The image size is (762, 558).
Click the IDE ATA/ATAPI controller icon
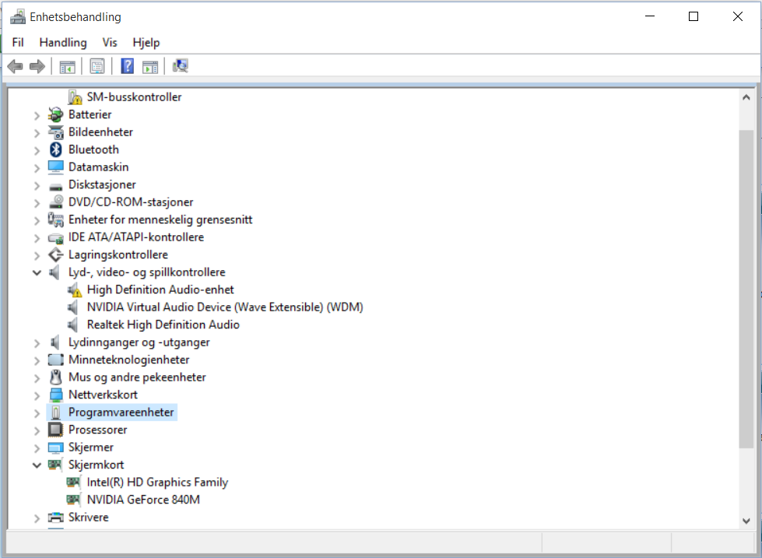(55, 237)
